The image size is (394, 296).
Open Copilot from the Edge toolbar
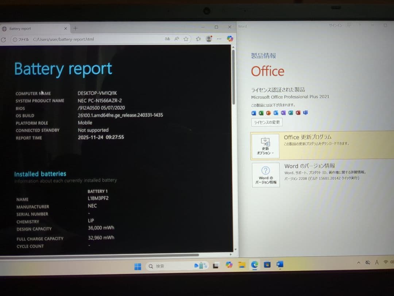[230, 39]
